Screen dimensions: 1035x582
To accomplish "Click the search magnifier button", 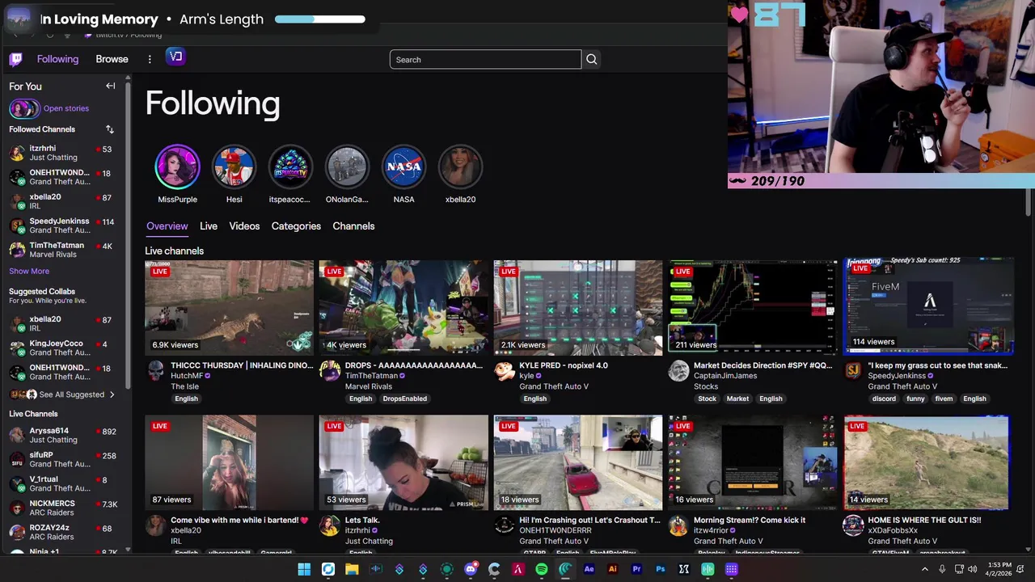I will point(591,59).
